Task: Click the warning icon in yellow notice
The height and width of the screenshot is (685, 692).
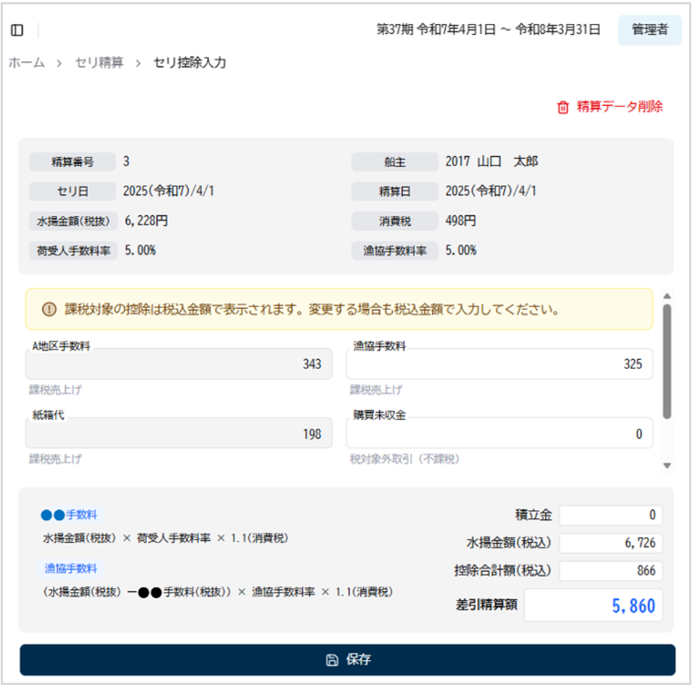Action: click(49, 310)
